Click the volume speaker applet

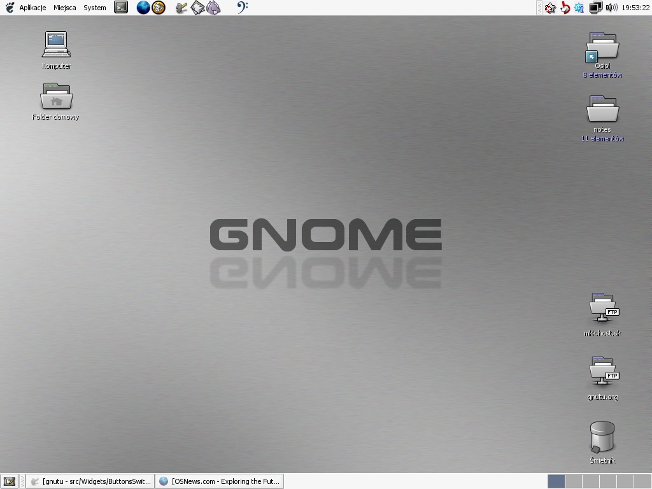pos(611,8)
